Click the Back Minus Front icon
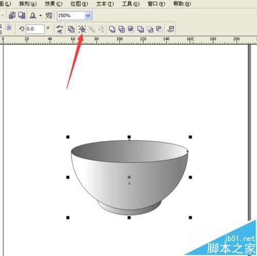This screenshot has width=257, height=256. 159,29
